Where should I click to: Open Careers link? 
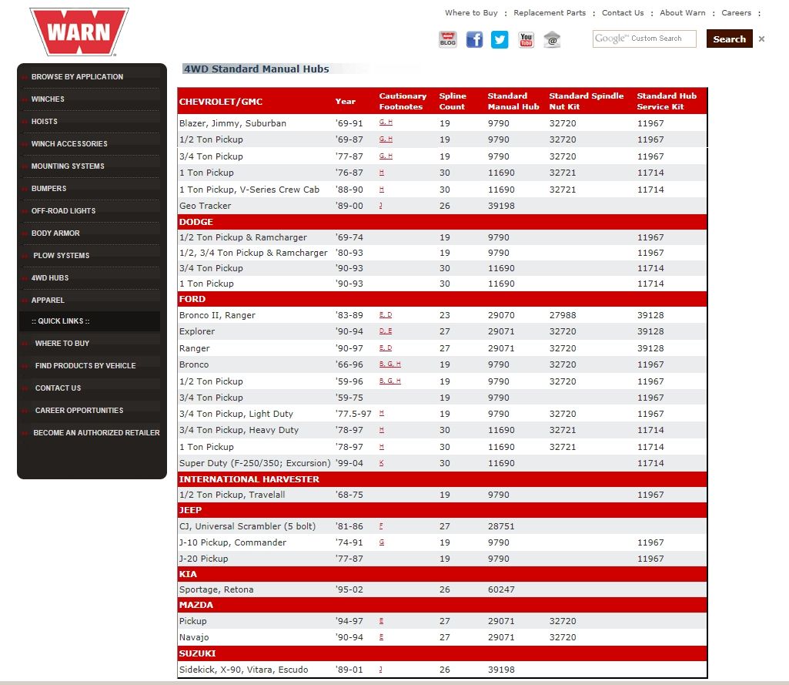point(736,12)
